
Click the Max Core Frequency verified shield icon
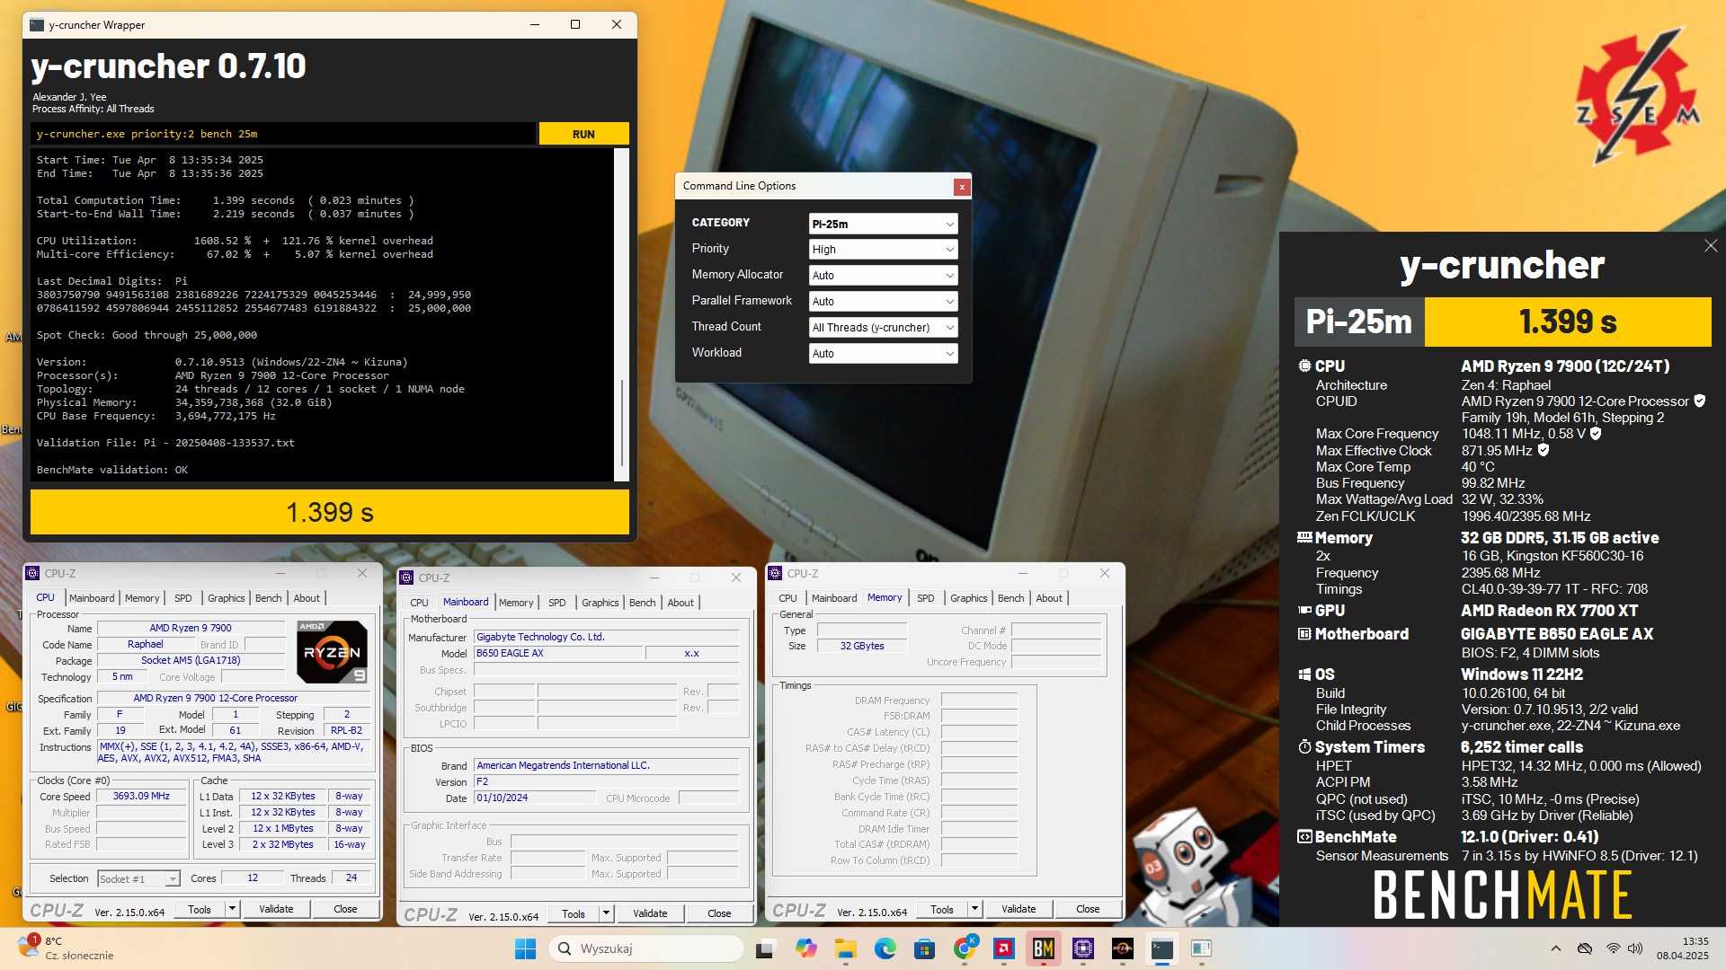(x=1596, y=434)
